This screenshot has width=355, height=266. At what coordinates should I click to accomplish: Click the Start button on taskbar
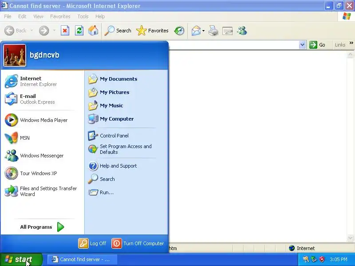(x=21, y=259)
